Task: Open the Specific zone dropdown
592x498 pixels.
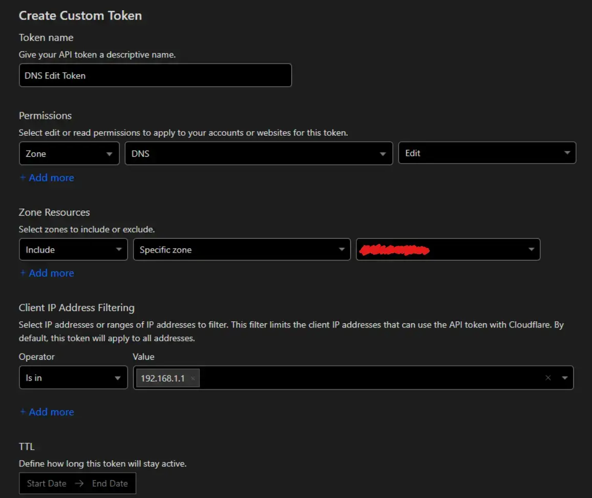Action: [242, 250]
